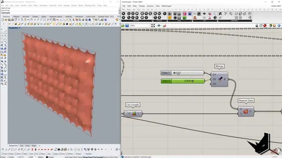Click the Merge D3 input parameter
Image resolution: width=282 pixels, height=158 pixels.
click(x=214, y=84)
